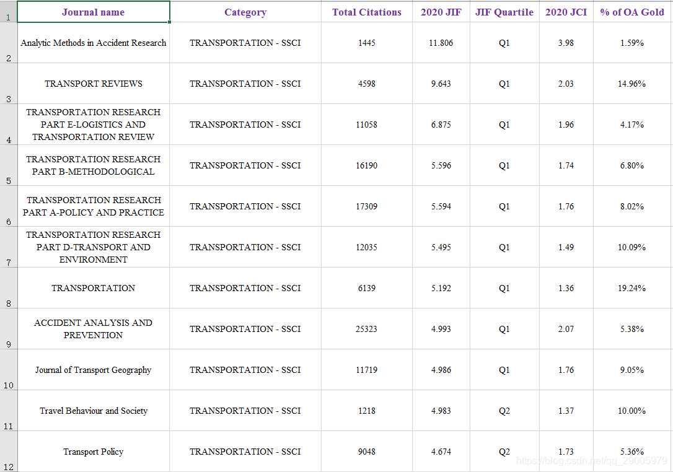Select total citations value 11719
The height and width of the screenshot is (472, 673).
pyautogui.click(x=366, y=370)
